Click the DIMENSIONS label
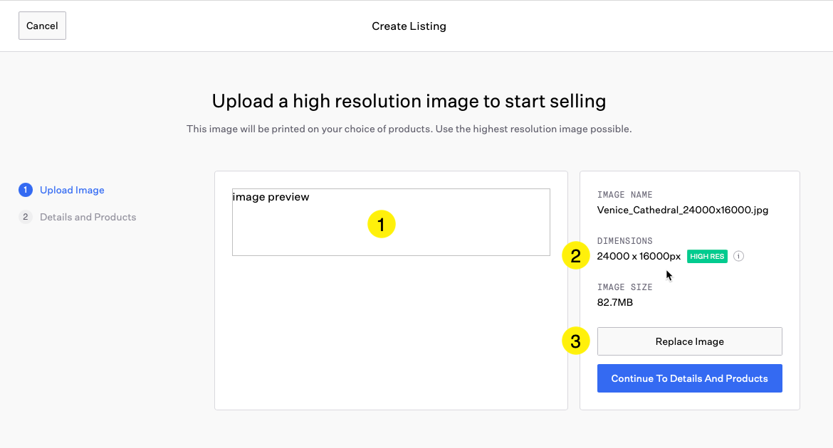833x448 pixels. pos(624,241)
